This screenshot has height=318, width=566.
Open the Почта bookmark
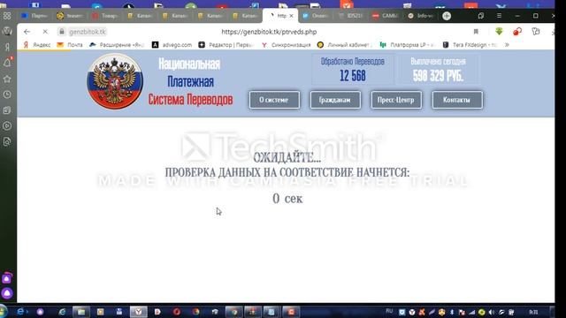click(x=70, y=45)
